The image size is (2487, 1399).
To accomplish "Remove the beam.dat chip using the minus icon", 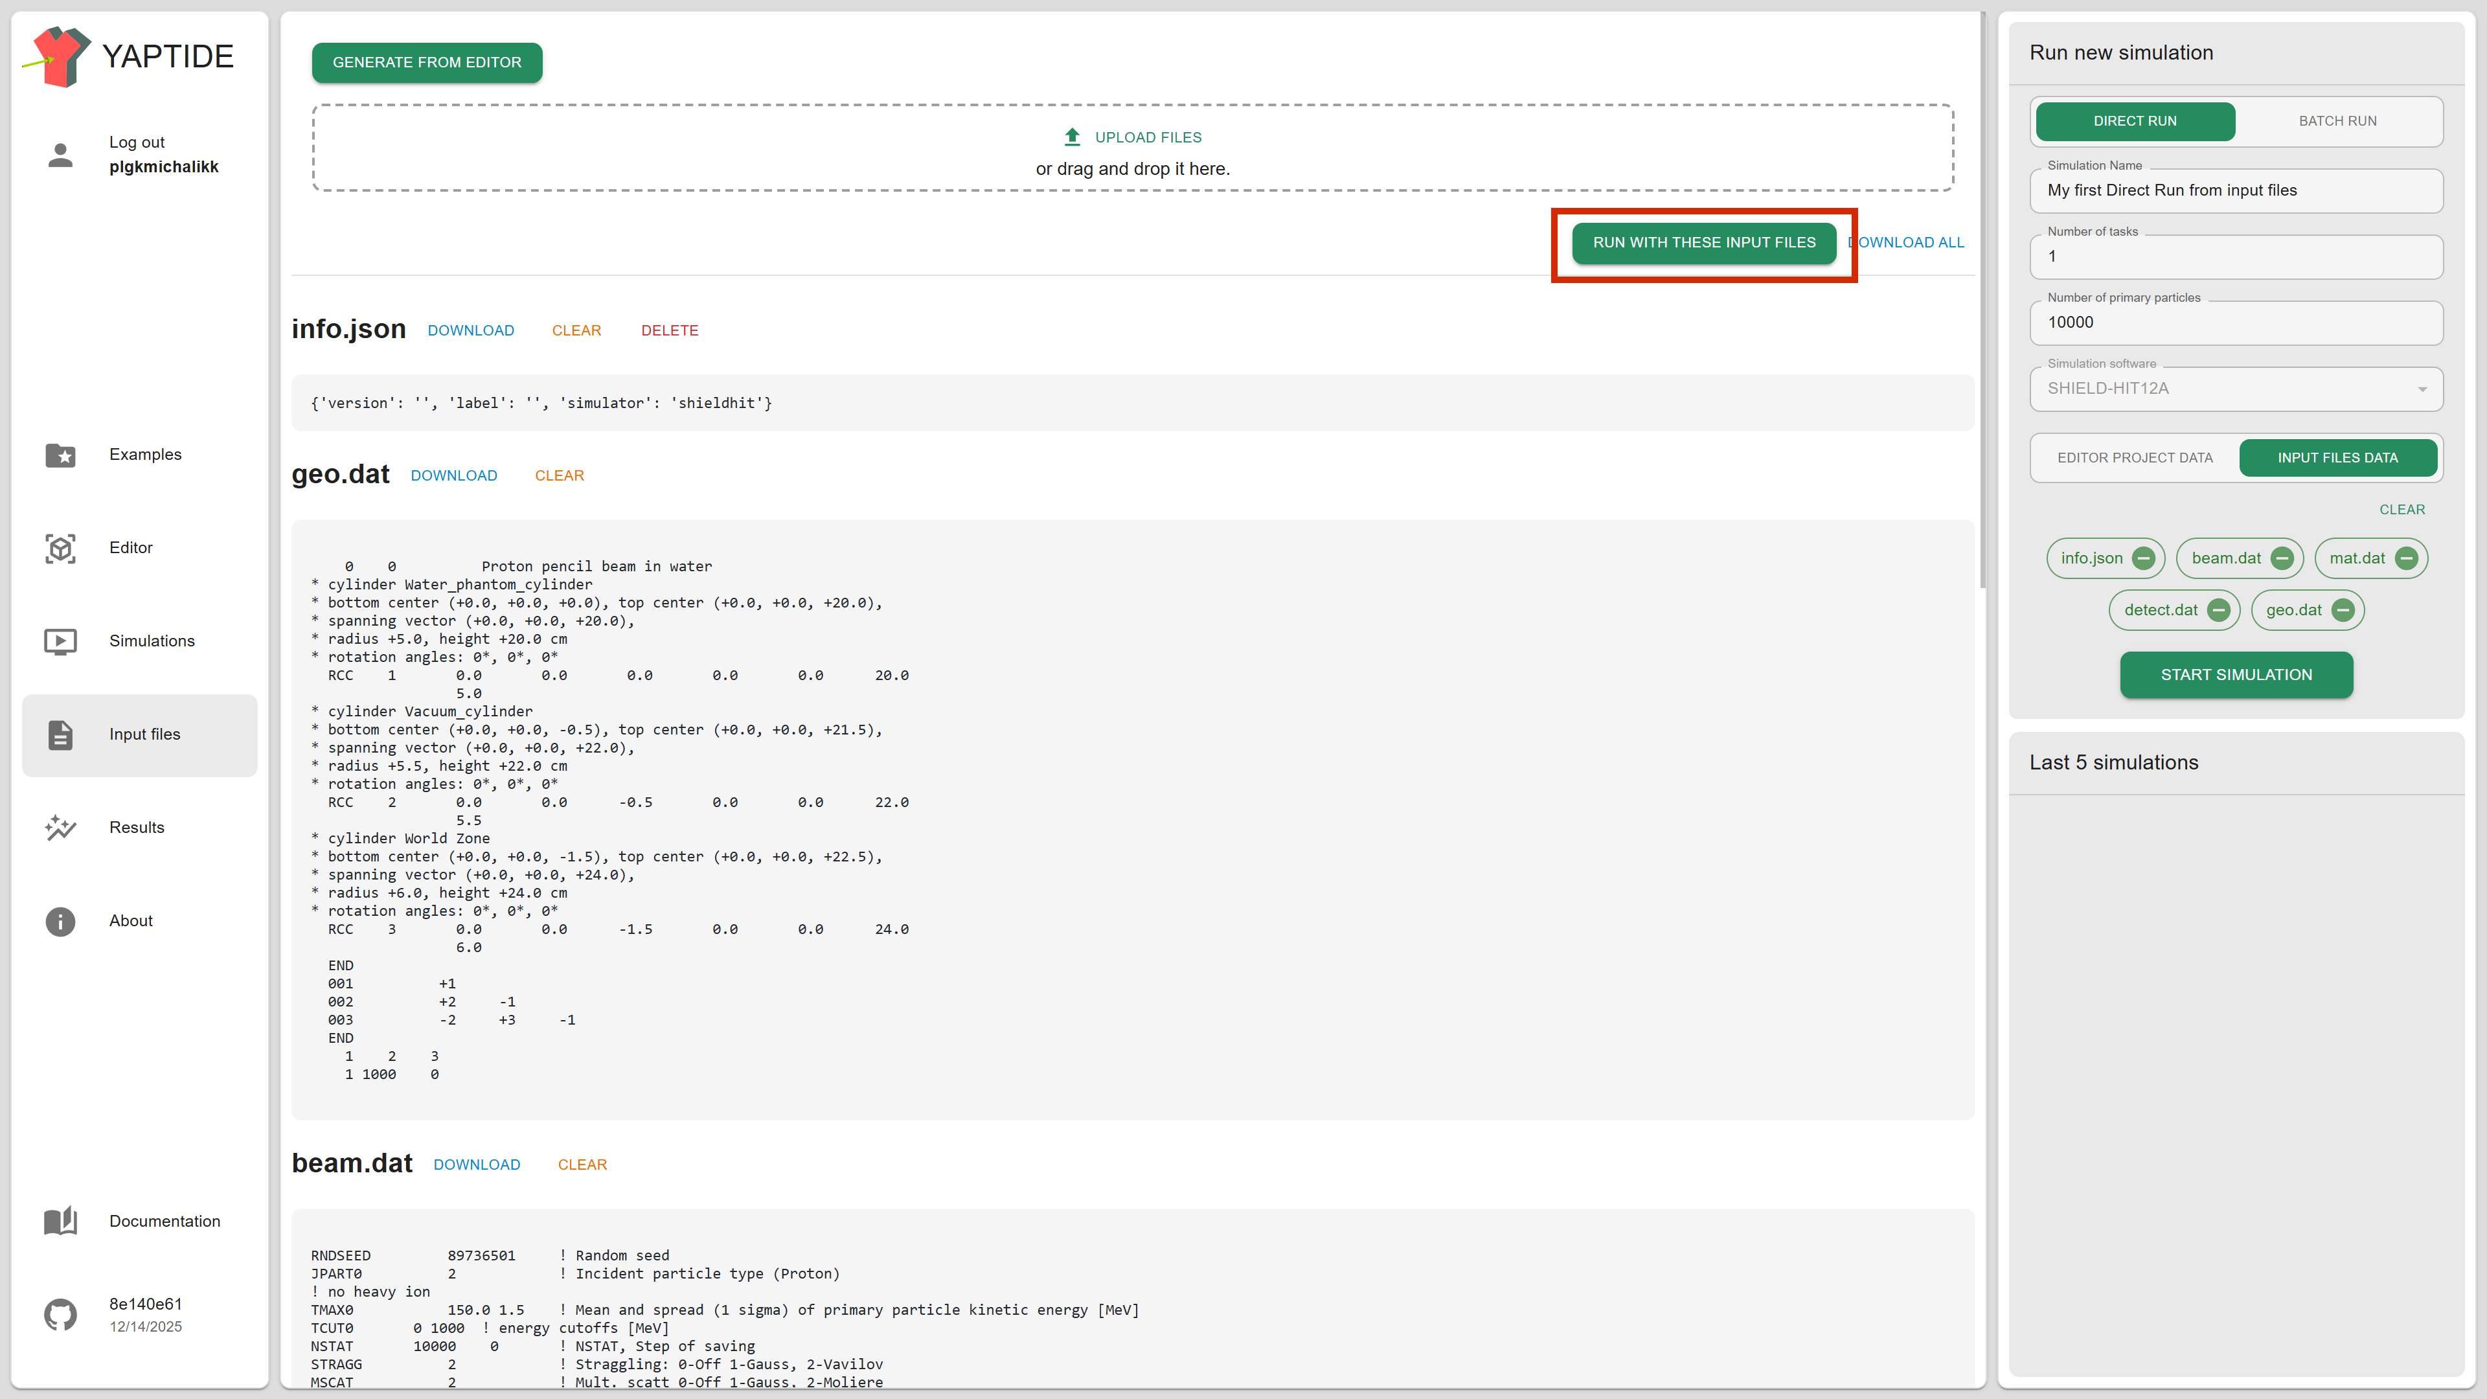I will [x=2282, y=558].
